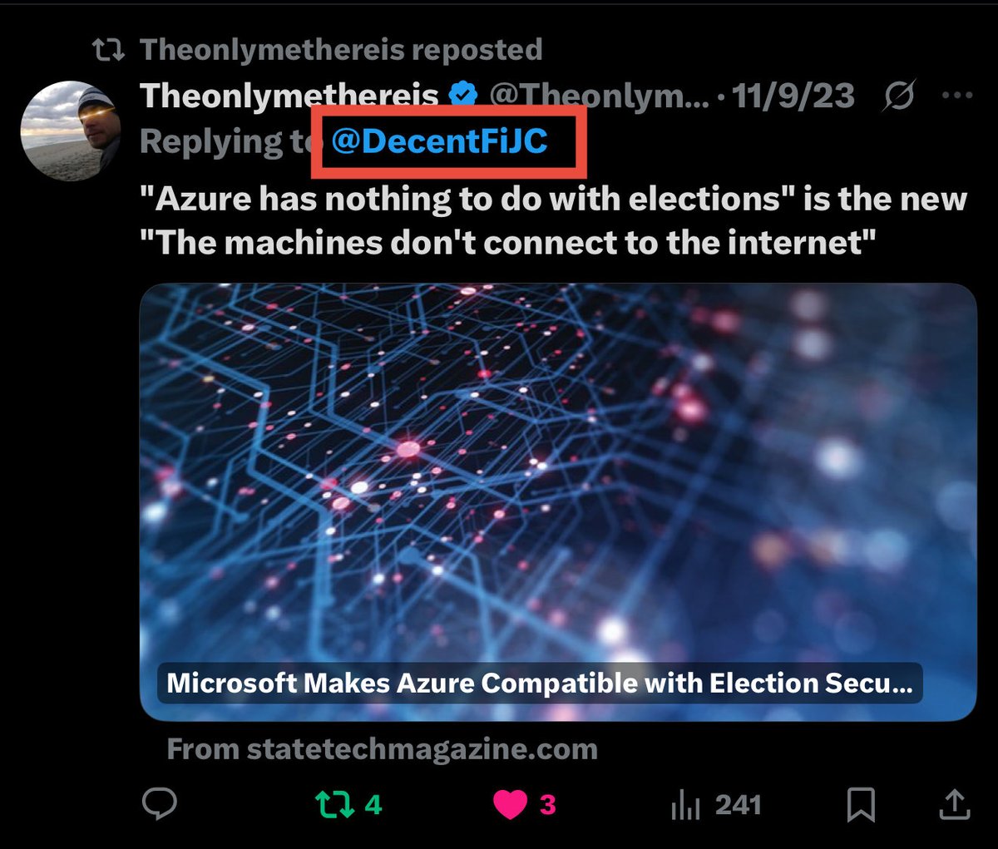The image size is (998, 849).
Task: Click the small repost icon above the post
Action: coord(108,50)
